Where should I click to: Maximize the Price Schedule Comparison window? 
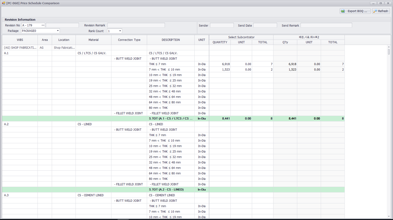click(381, 3)
